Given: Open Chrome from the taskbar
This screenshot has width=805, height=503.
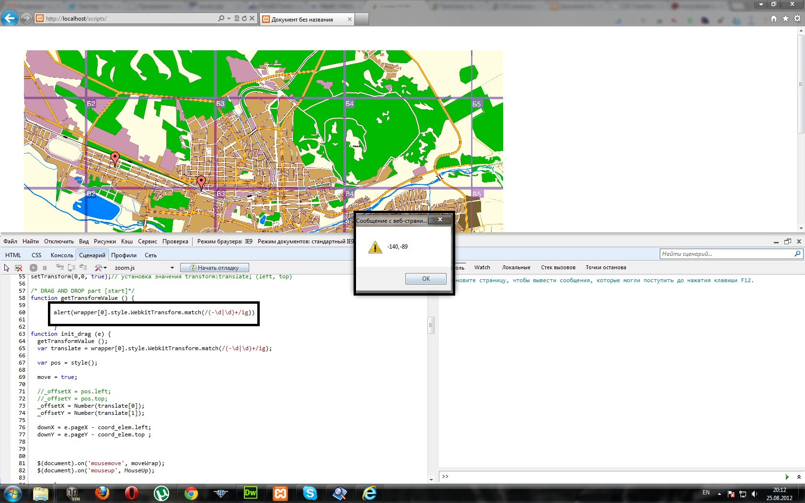Looking at the screenshot, I should tap(191, 493).
